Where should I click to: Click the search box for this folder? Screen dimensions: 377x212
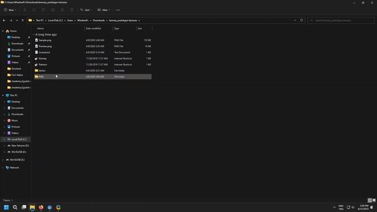tap(341, 21)
